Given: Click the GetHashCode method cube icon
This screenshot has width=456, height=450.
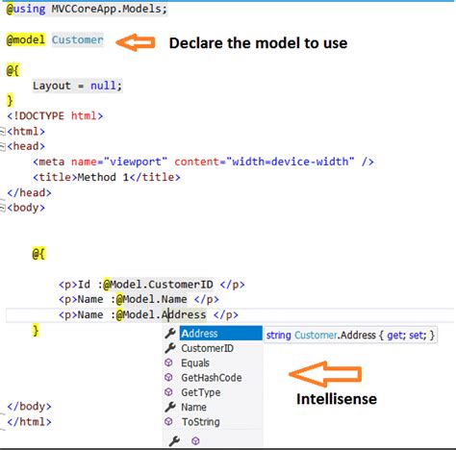Looking at the screenshot, I should click(168, 377).
